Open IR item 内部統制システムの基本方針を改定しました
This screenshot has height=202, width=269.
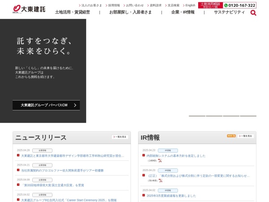click(176, 156)
